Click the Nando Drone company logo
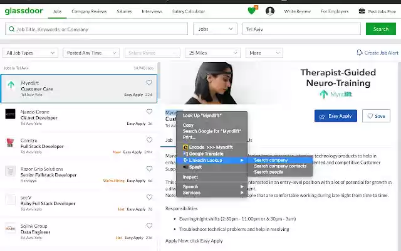401x251 pixels. (x=10, y=114)
